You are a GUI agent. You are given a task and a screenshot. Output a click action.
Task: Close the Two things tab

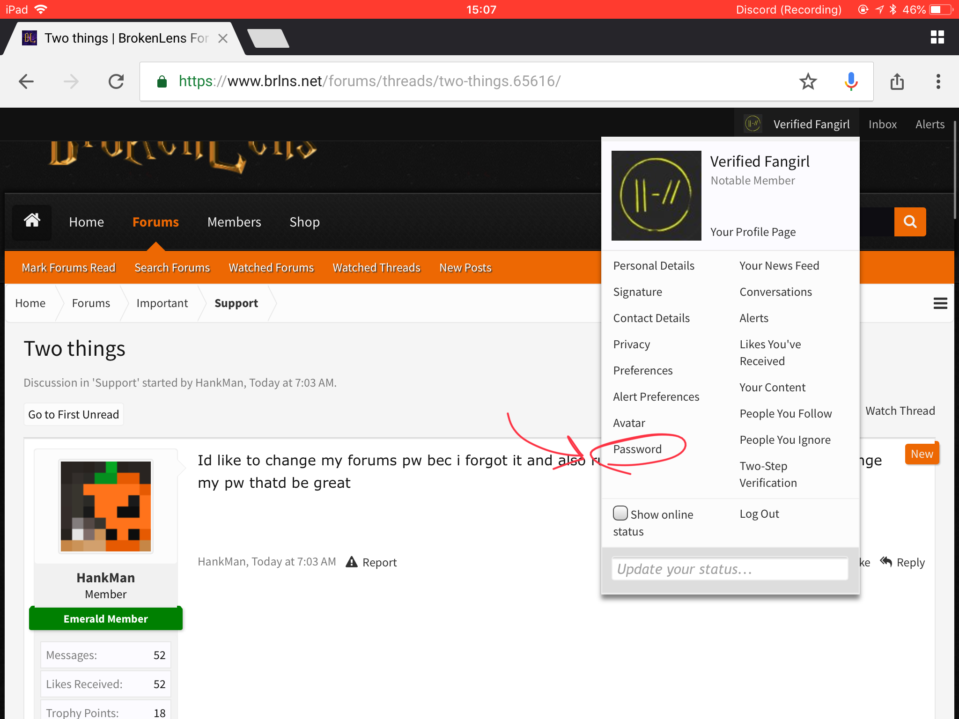223,38
